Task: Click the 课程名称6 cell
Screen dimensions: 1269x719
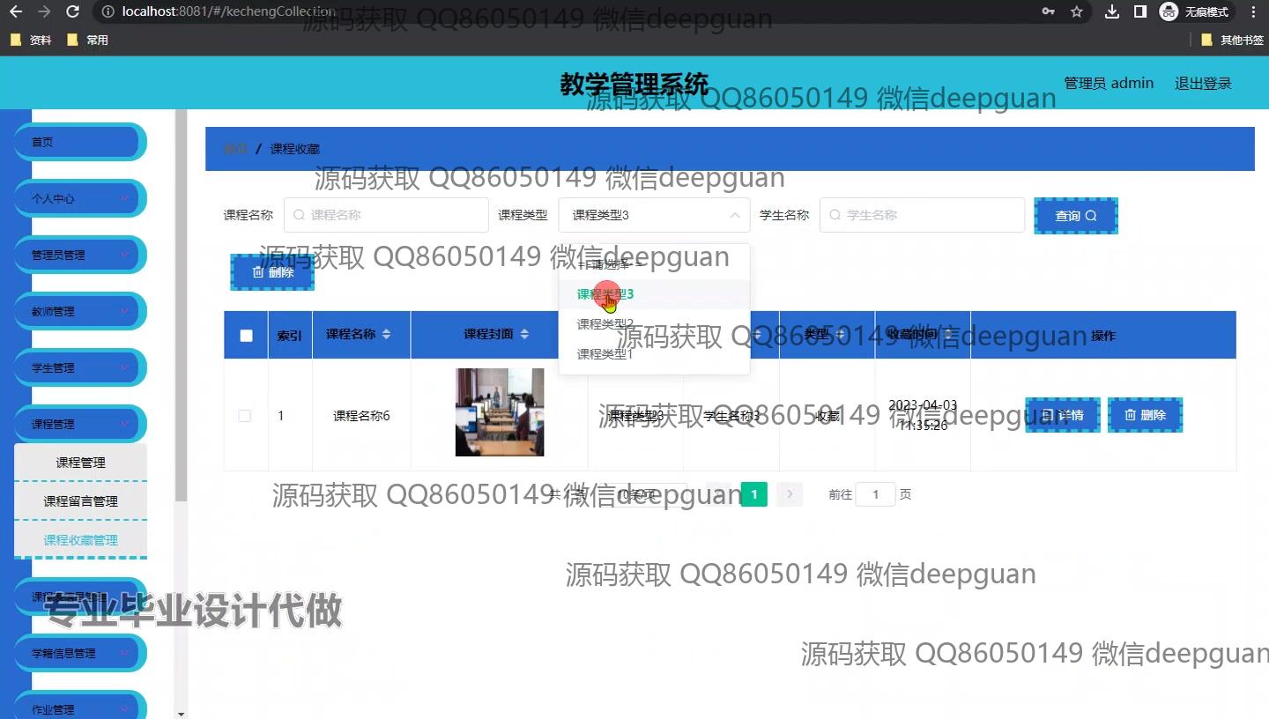Action: pyautogui.click(x=361, y=416)
